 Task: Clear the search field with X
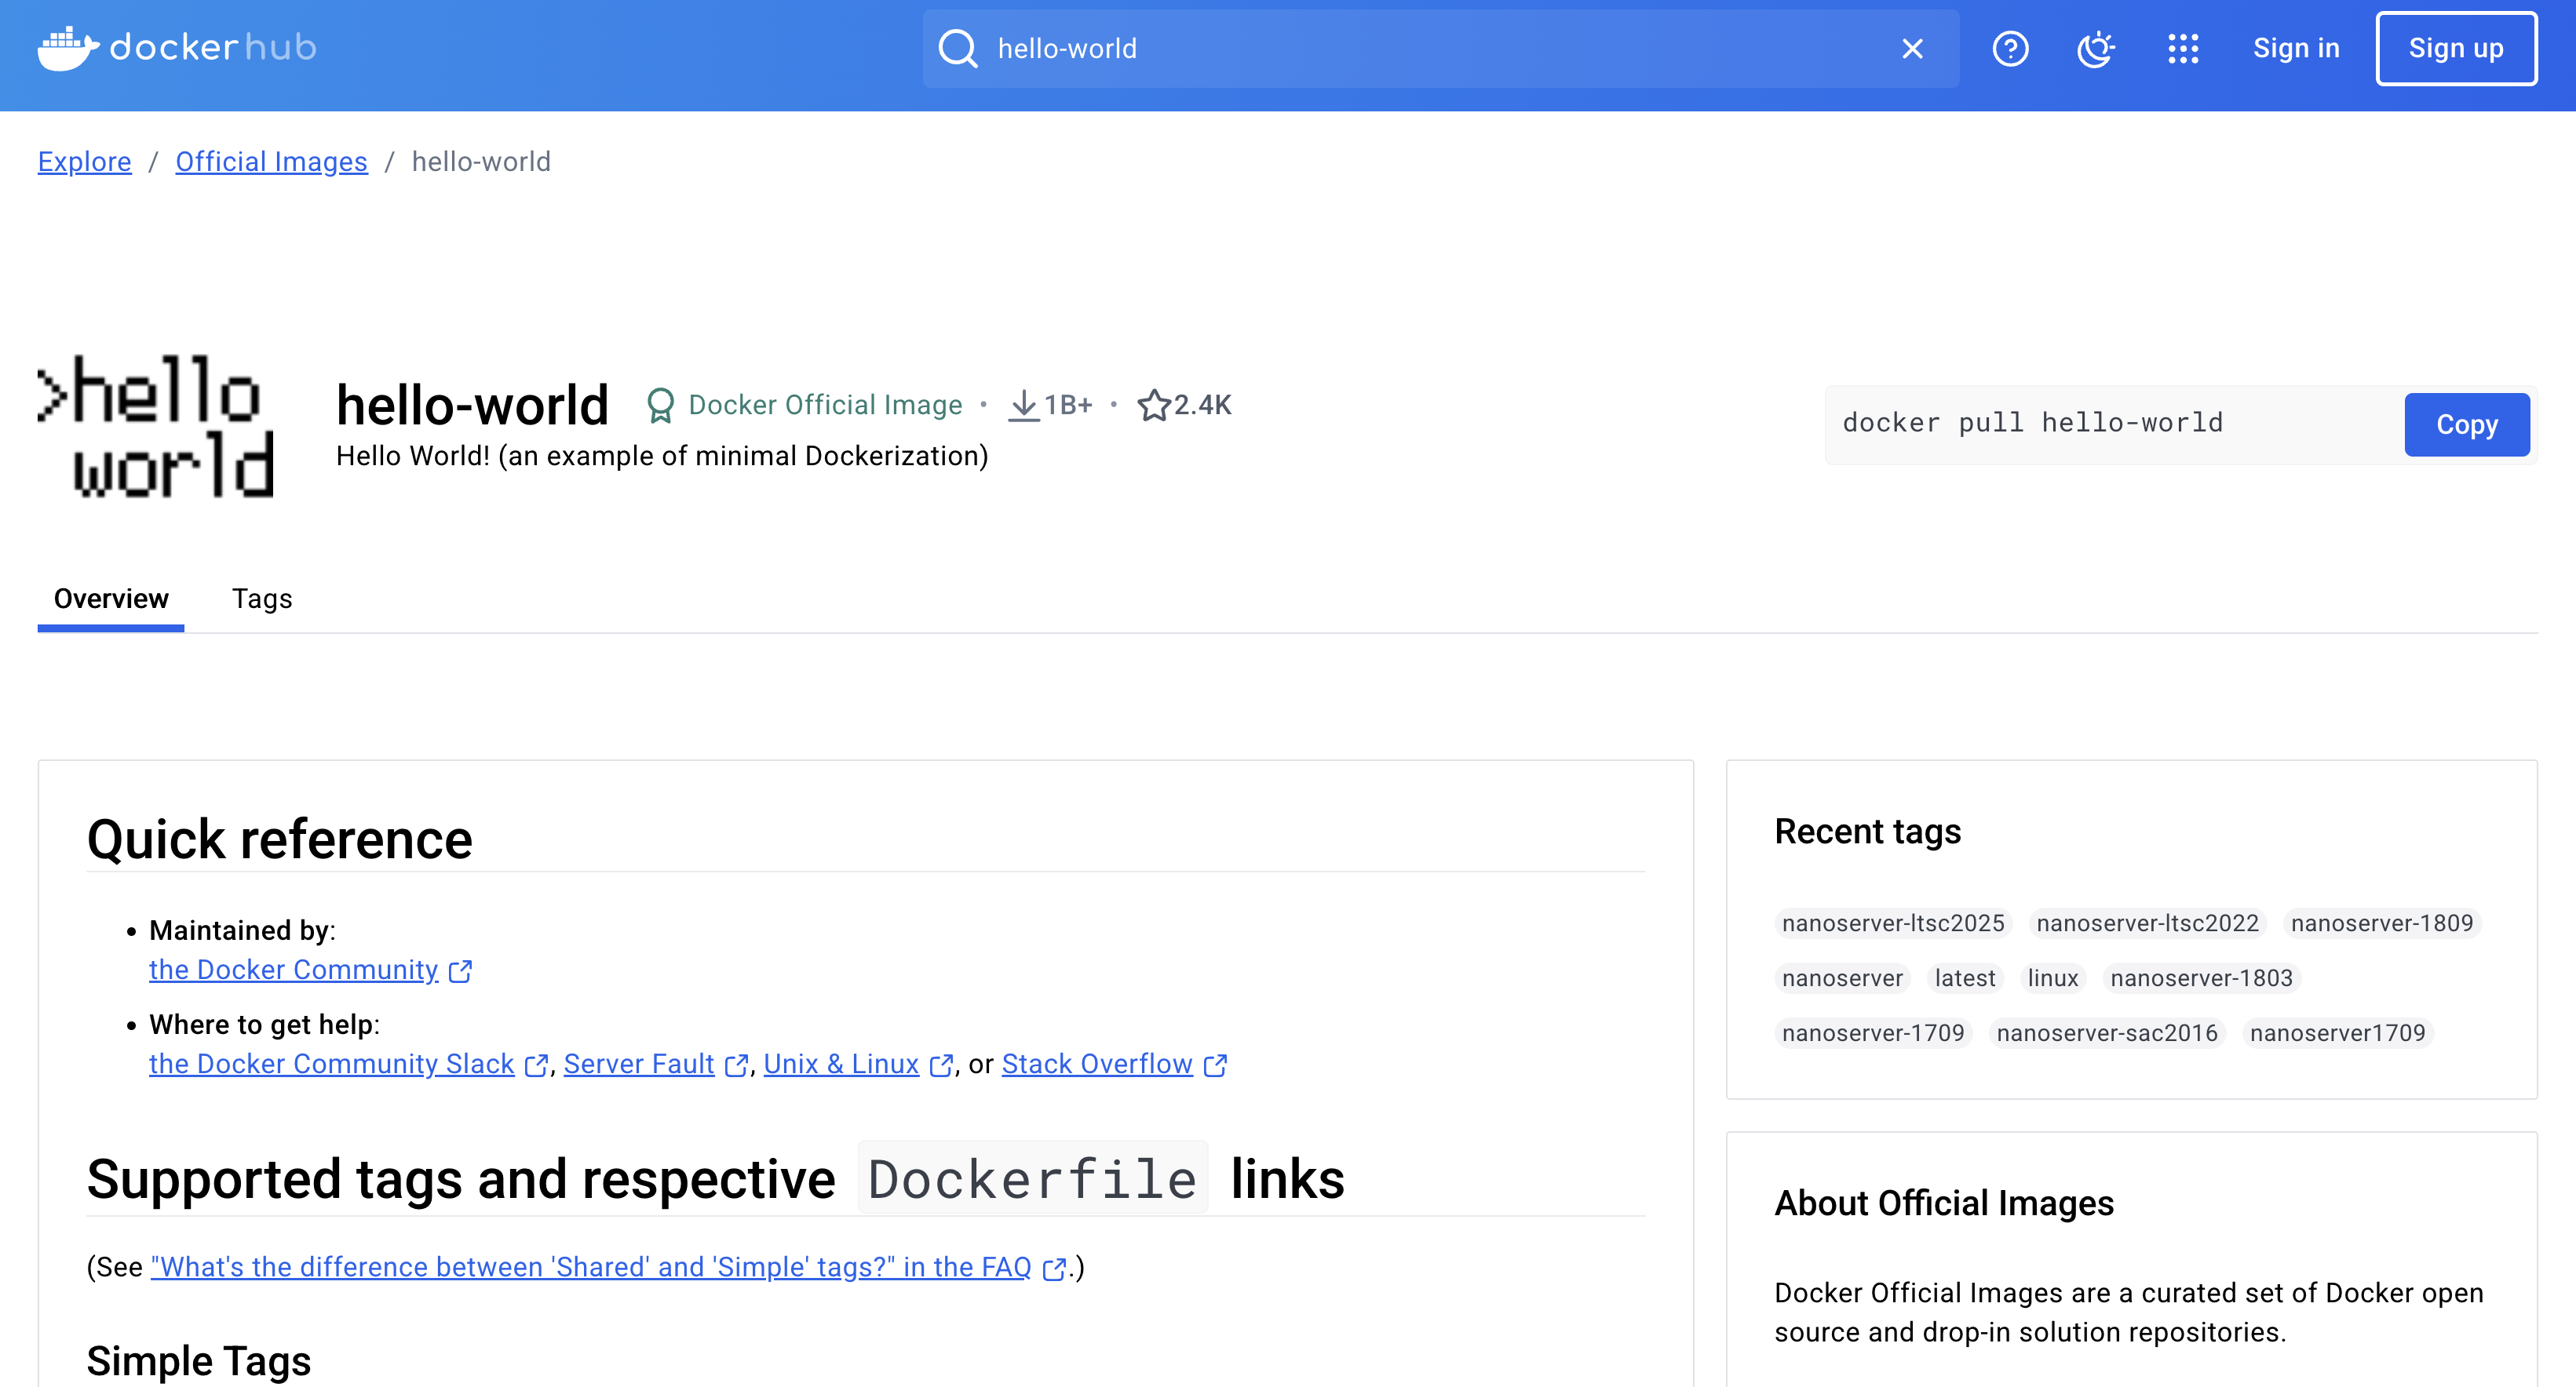1911,49
